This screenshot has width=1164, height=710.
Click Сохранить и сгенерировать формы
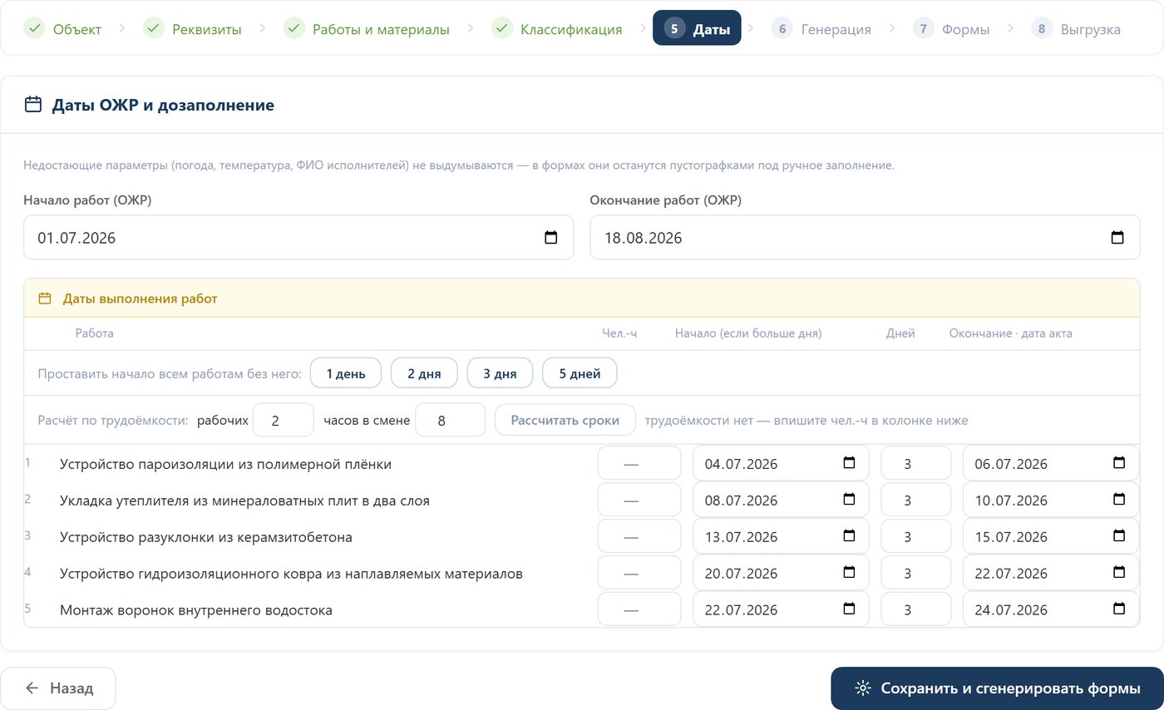tap(997, 688)
